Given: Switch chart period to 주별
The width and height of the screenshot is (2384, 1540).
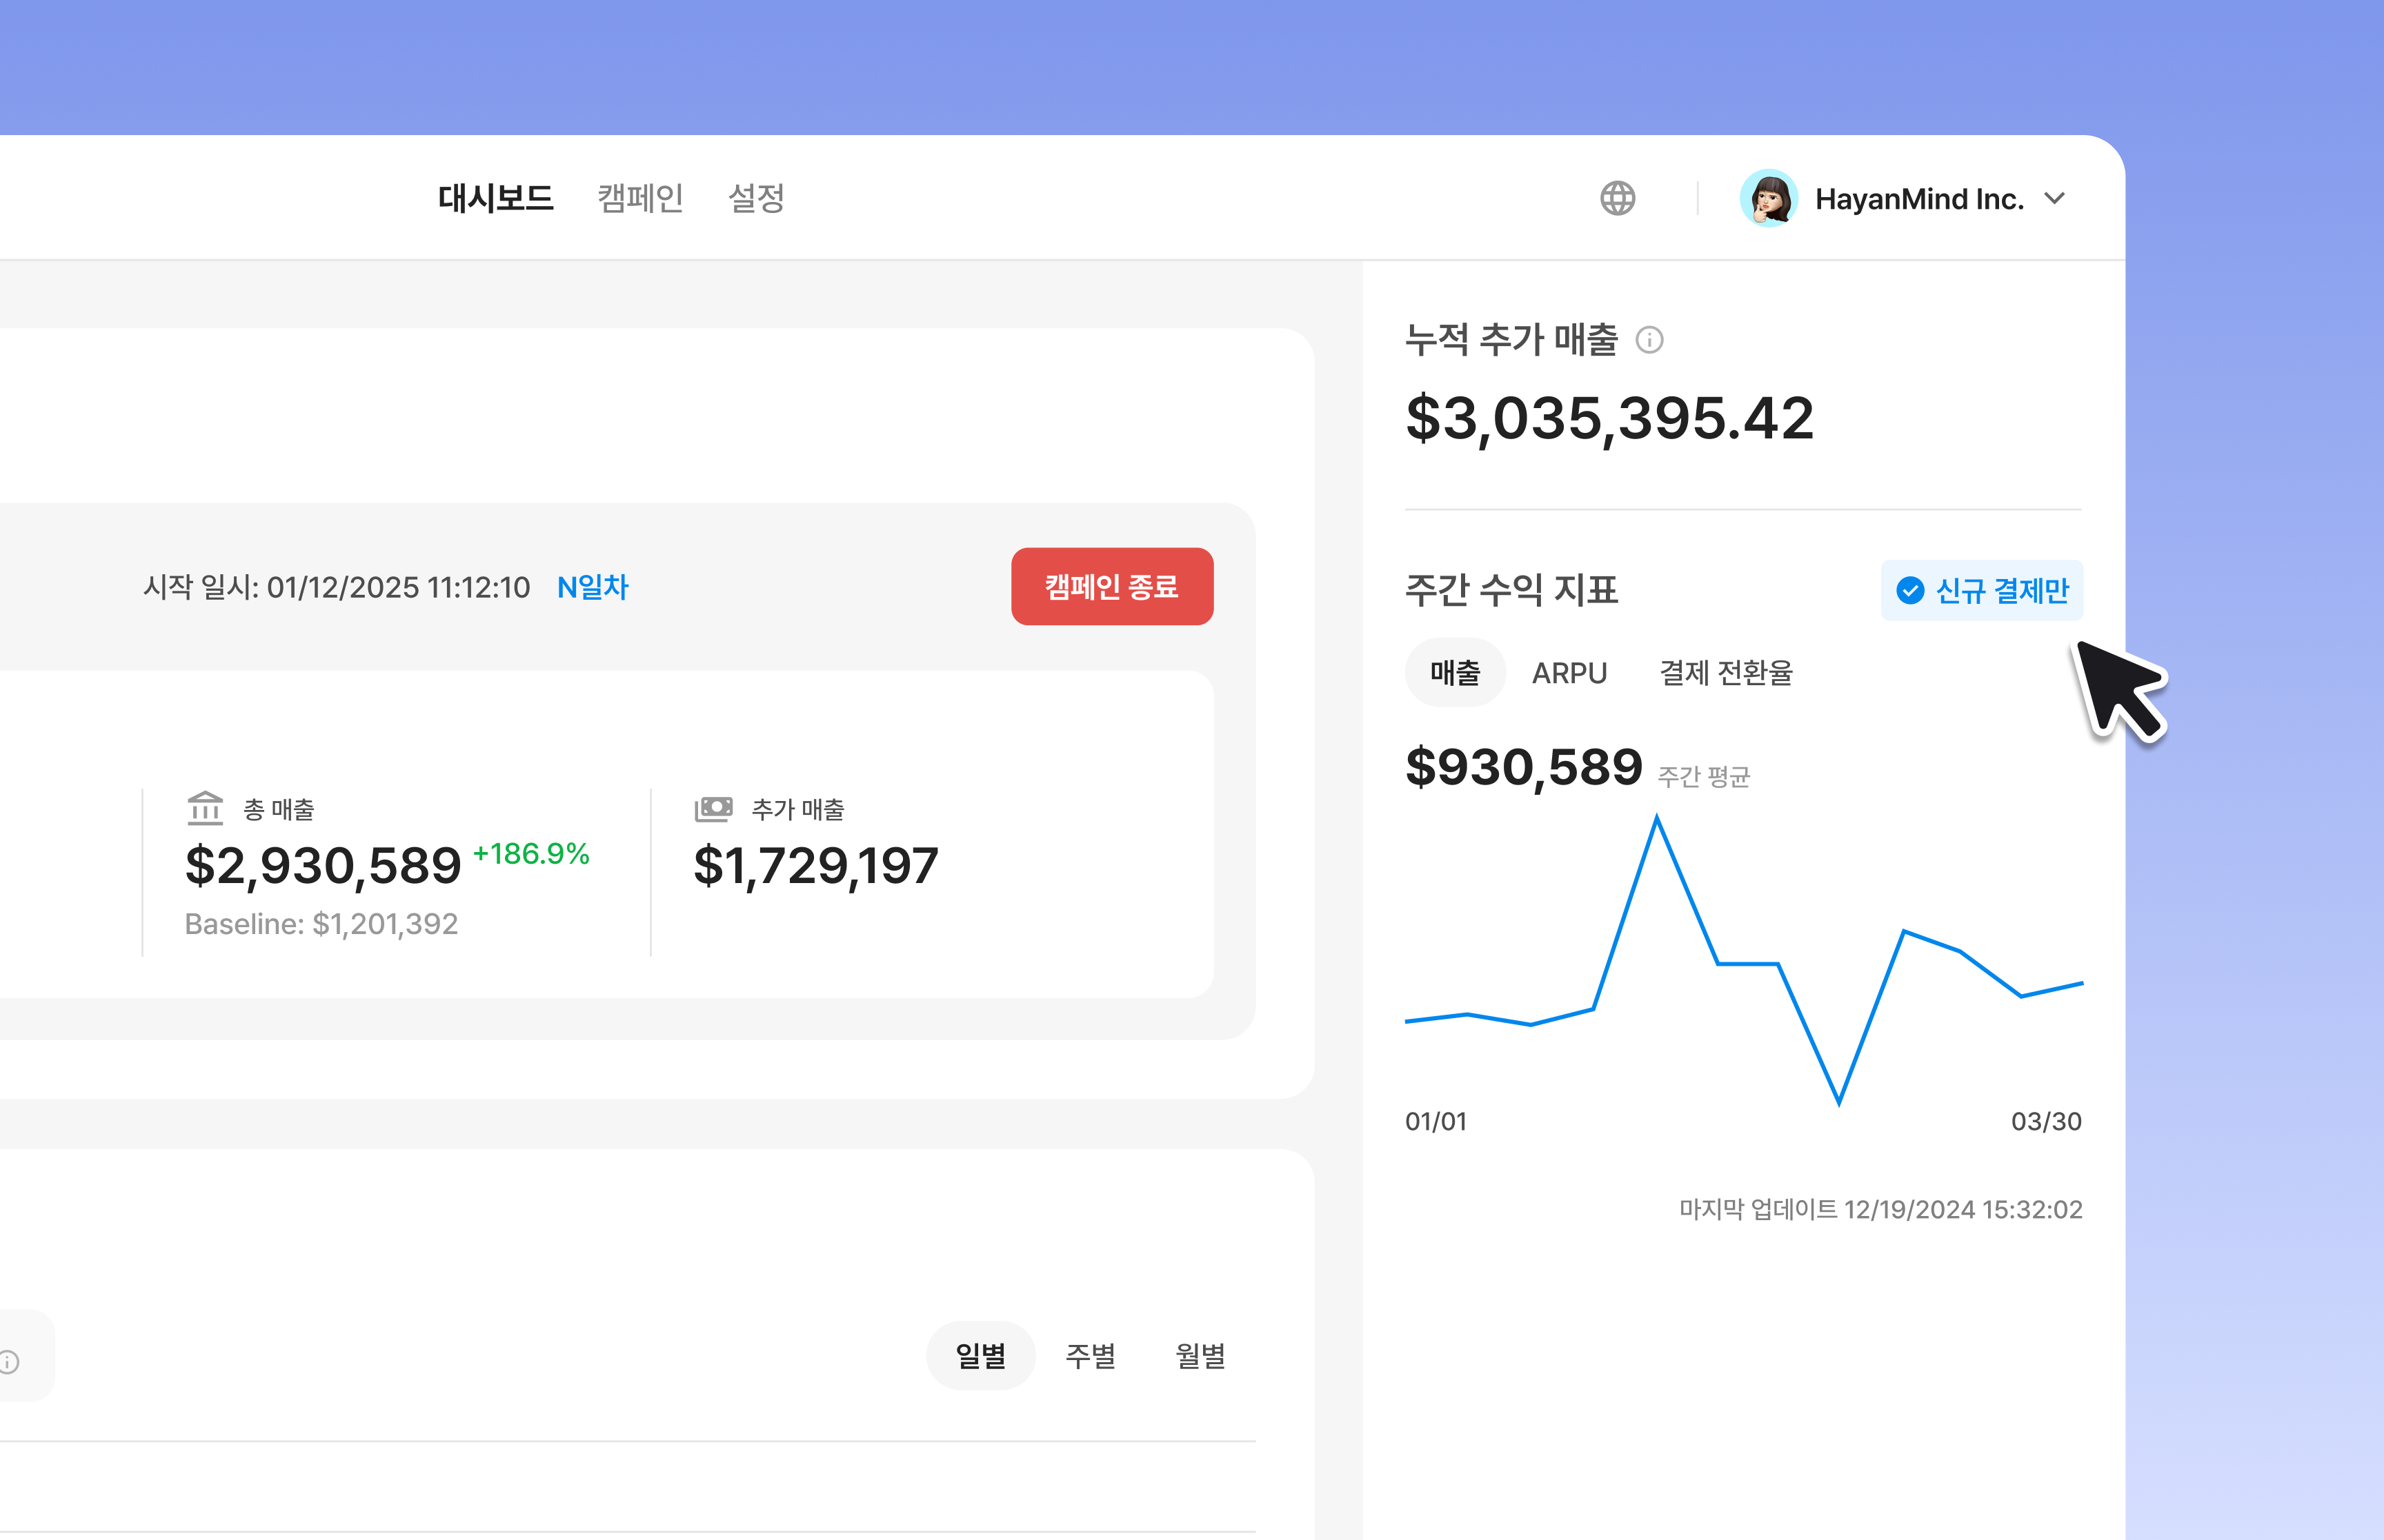Looking at the screenshot, I should tap(1091, 1356).
